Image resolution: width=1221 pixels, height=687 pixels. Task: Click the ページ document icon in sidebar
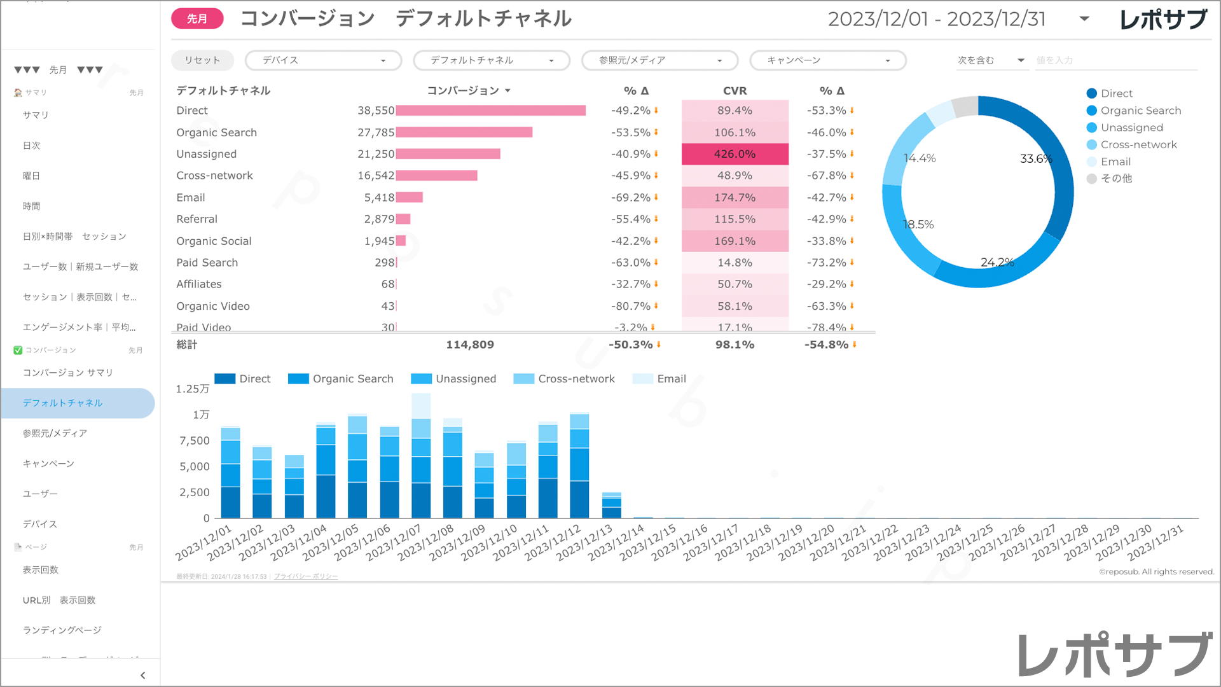tap(18, 547)
